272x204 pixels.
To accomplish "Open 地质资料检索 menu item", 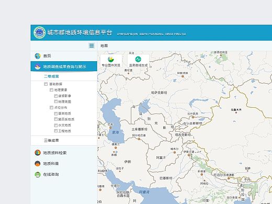I will (64, 153).
